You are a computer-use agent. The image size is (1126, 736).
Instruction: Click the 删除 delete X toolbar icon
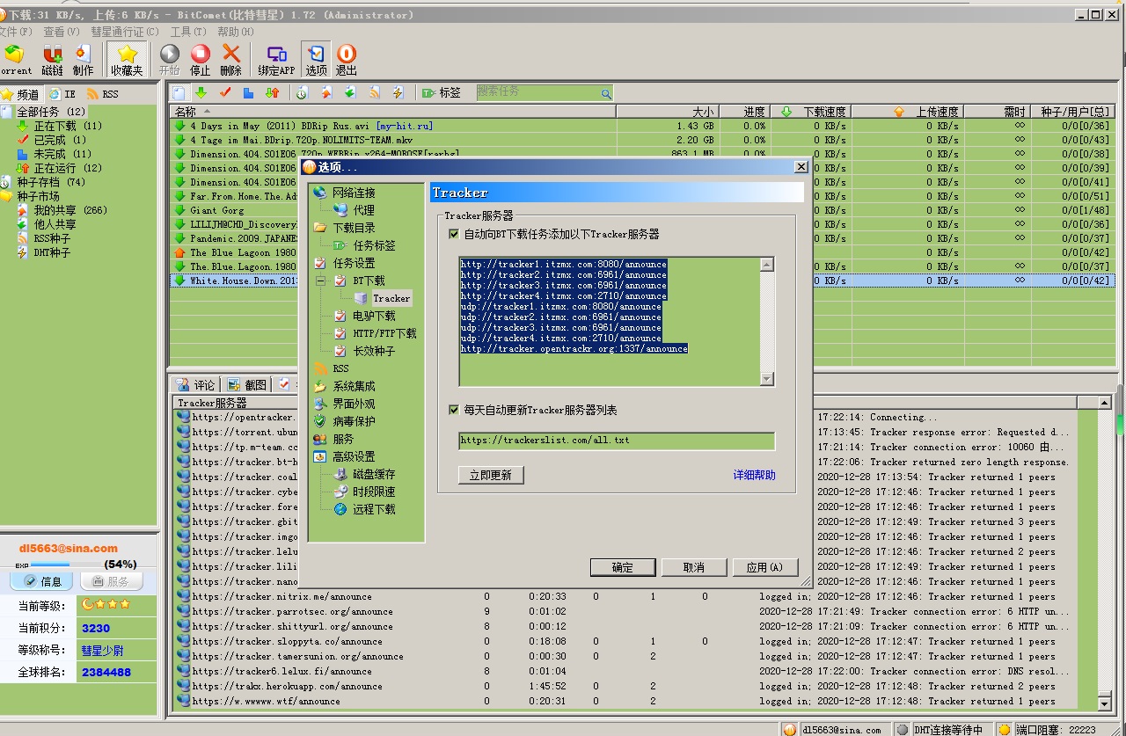click(231, 60)
